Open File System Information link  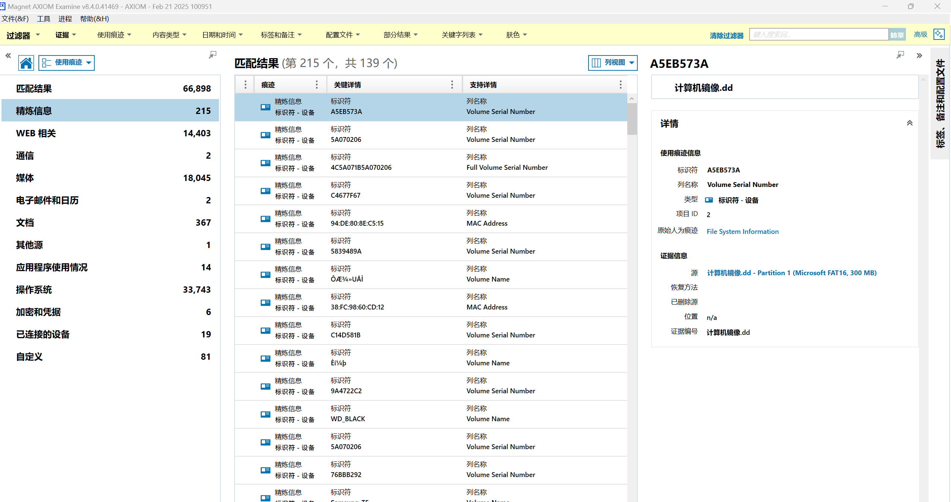pyautogui.click(x=742, y=231)
